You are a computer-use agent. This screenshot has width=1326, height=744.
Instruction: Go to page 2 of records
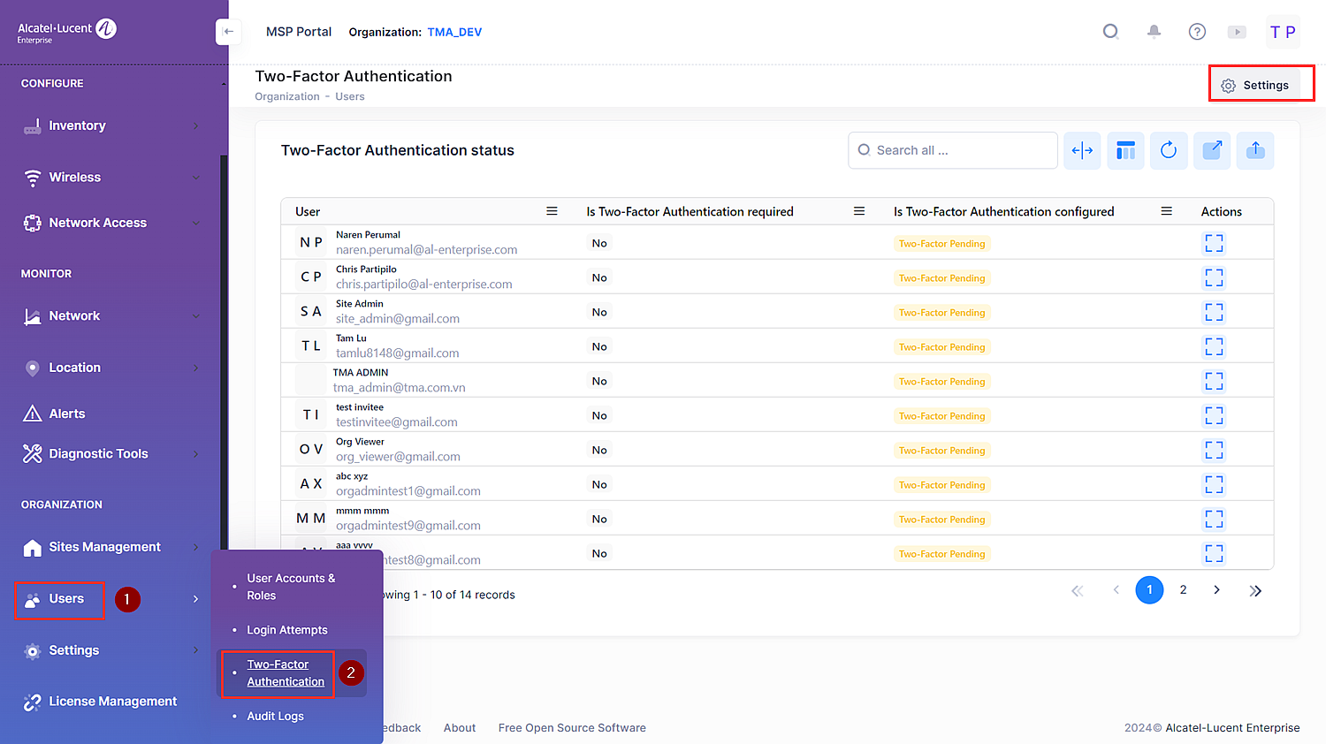point(1183,589)
